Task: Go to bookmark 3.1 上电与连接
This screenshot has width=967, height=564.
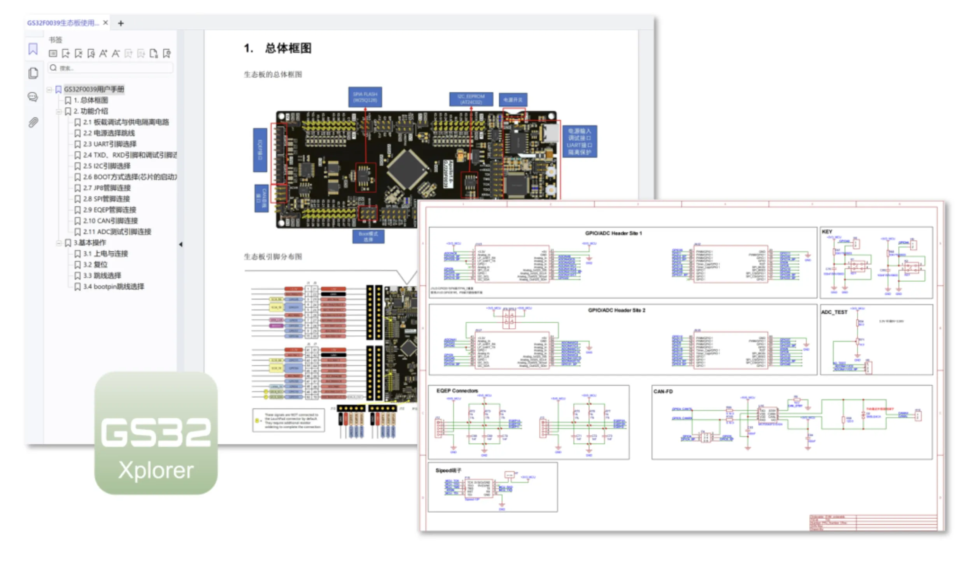Action: click(105, 254)
